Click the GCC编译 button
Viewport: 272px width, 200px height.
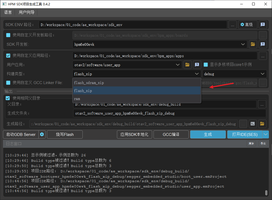(x=171, y=134)
